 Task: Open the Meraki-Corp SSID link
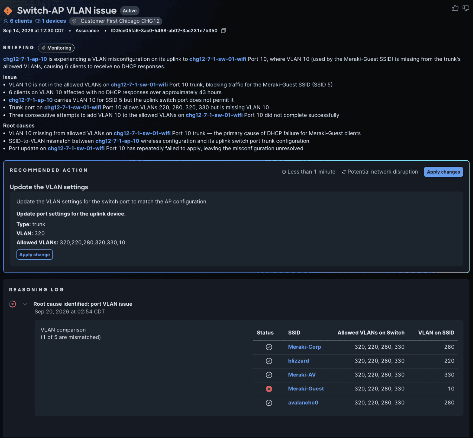[305, 347]
